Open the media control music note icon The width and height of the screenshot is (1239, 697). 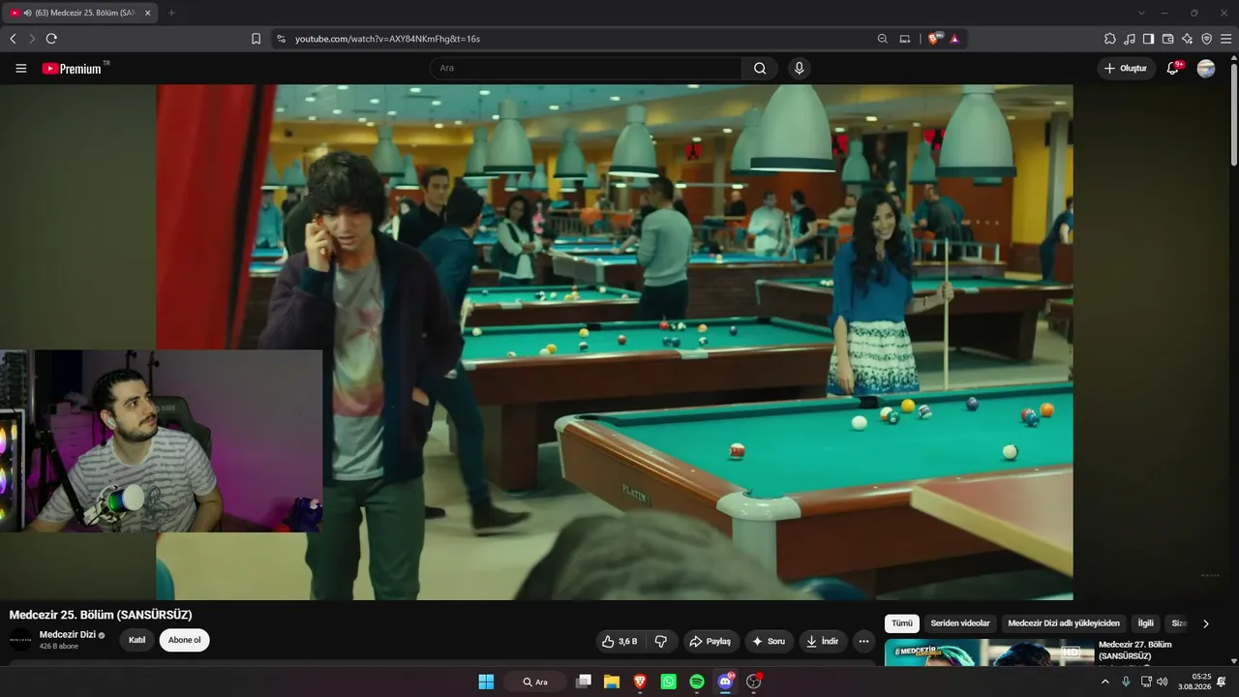1129,39
